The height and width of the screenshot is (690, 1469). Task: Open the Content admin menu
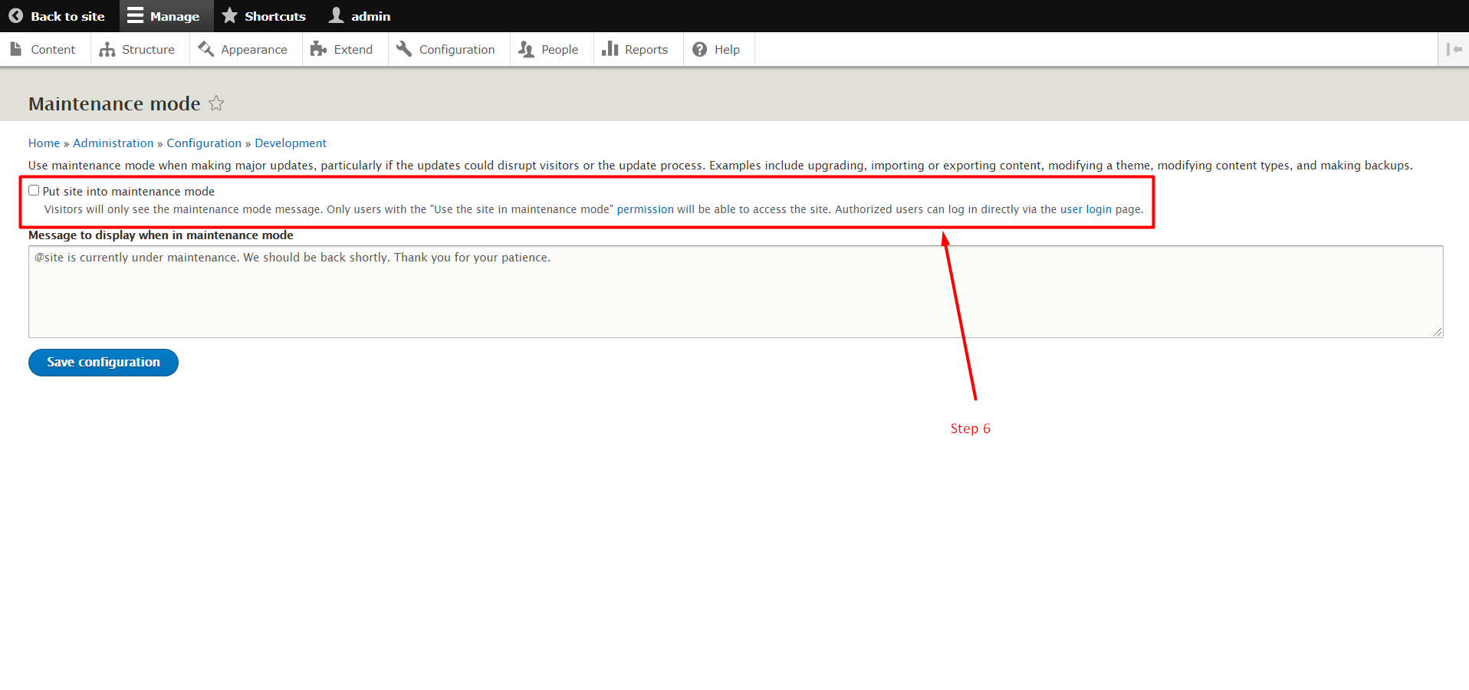pos(44,49)
